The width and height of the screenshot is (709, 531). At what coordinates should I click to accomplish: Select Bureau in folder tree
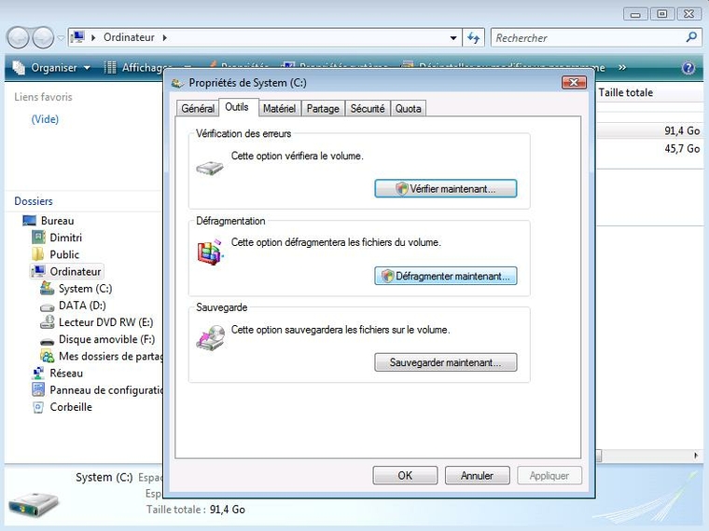pos(57,221)
